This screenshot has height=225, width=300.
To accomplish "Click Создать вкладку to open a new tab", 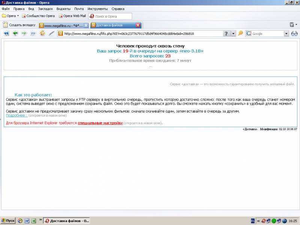I will click(x=19, y=25).
